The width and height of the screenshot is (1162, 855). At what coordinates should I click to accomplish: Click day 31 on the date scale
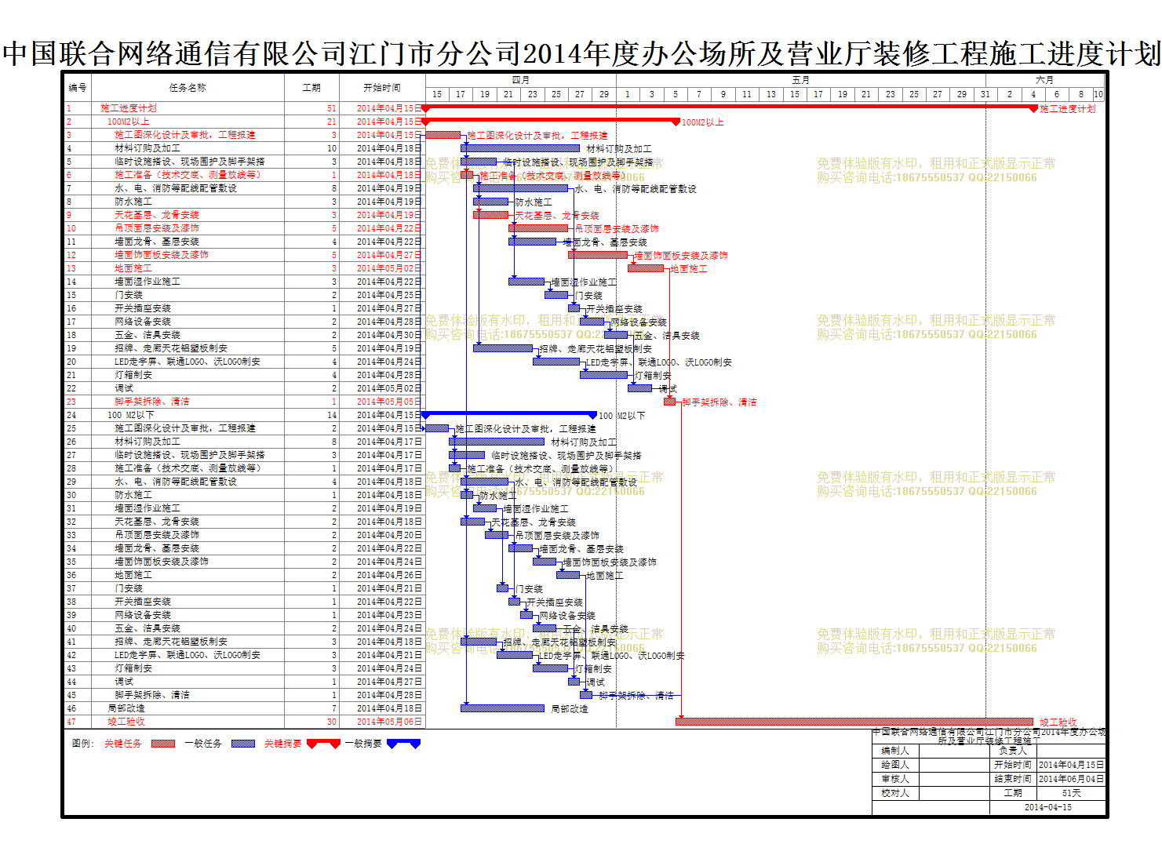point(985,94)
